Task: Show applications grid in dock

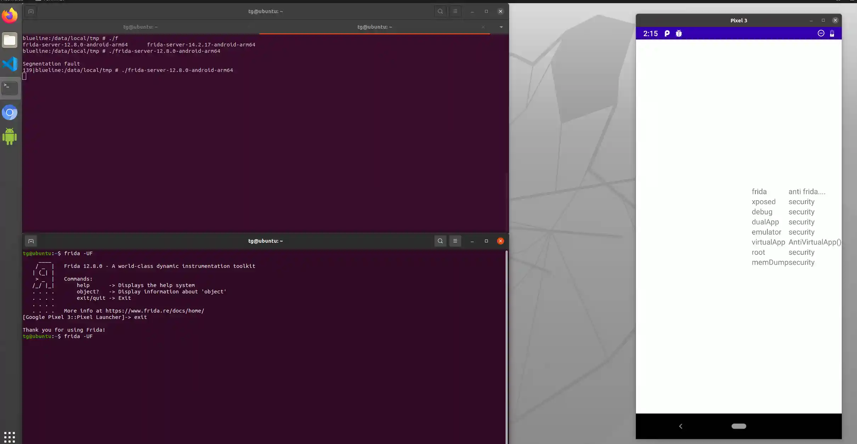Action: [10, 437]
